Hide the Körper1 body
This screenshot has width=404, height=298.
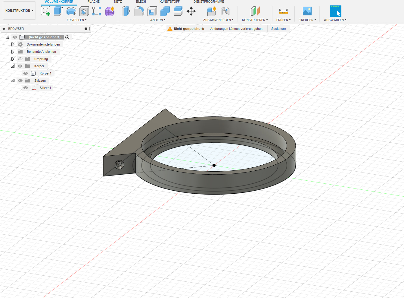(x=26, y=73)
